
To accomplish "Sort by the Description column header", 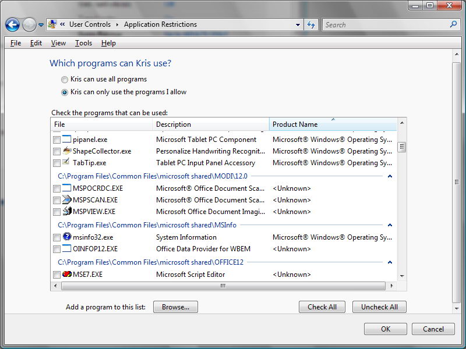I will coord(211,124).
